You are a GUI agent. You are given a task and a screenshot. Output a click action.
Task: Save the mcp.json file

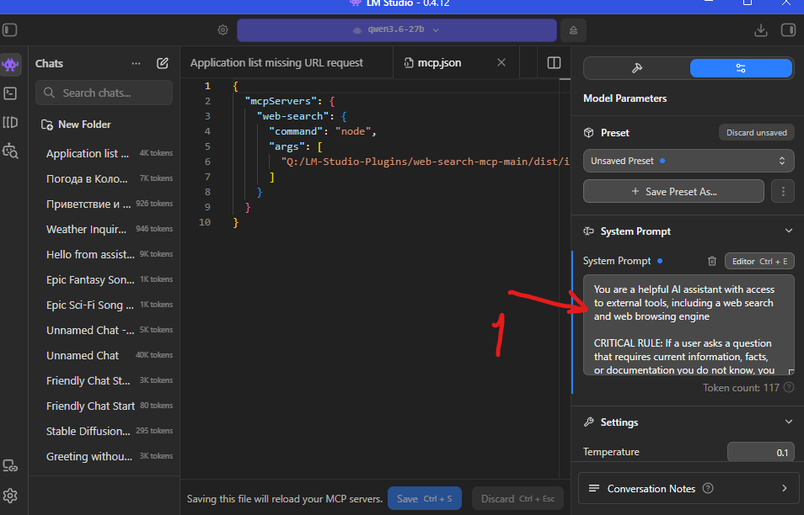[425, 499]
